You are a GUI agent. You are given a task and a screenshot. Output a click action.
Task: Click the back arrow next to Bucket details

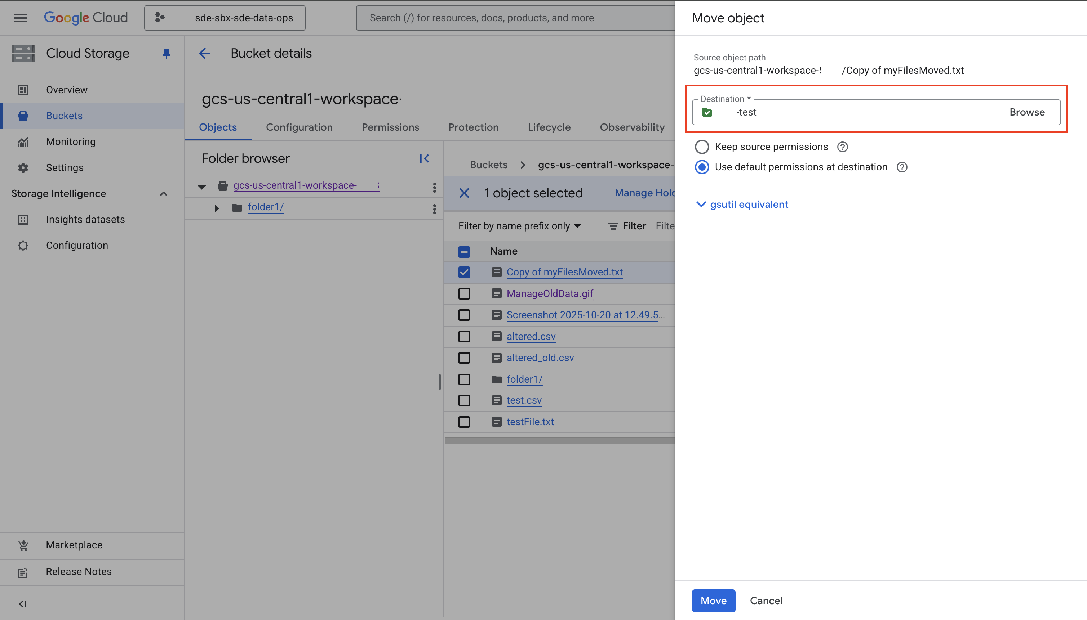(205, 53)
